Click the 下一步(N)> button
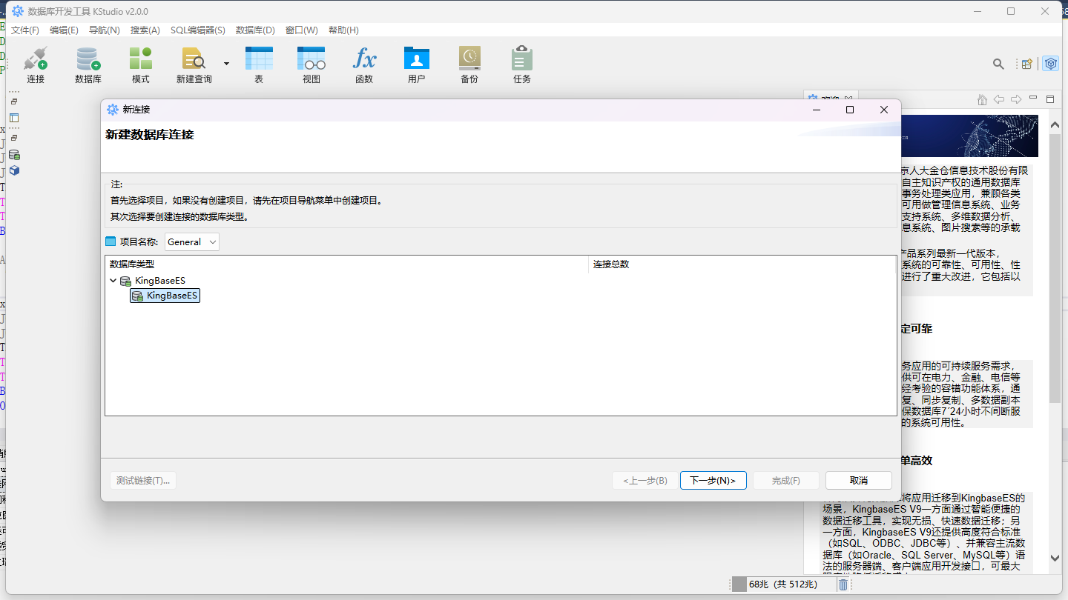The height and width of the screenshot is (600, 1068). pyautogui.click(x=713, y=480)
